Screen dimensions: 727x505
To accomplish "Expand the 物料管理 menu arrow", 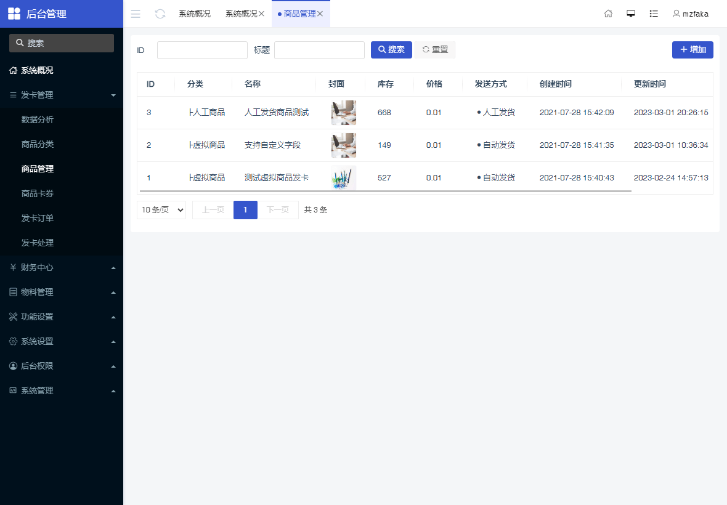I will [x=113, y=293].
